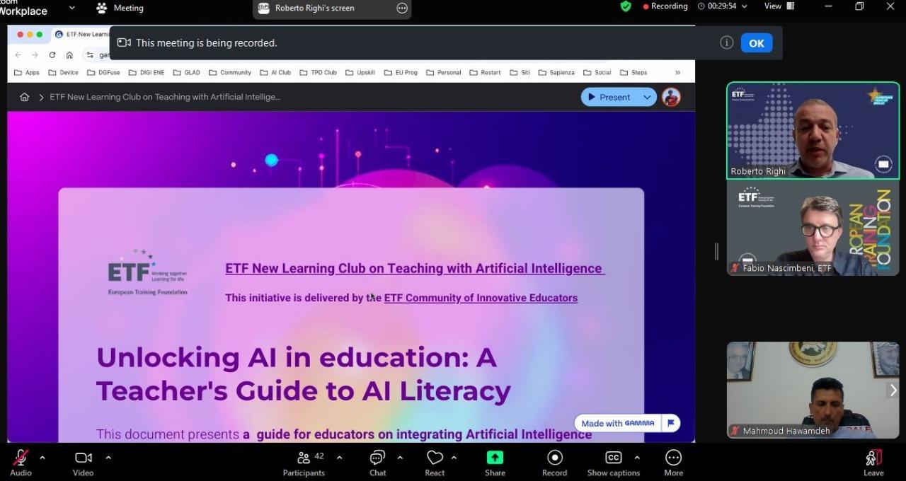Click the flag report icon
The width and height of the screenshot is (906, 481).
pyautogui.click(x=670, y=423)
